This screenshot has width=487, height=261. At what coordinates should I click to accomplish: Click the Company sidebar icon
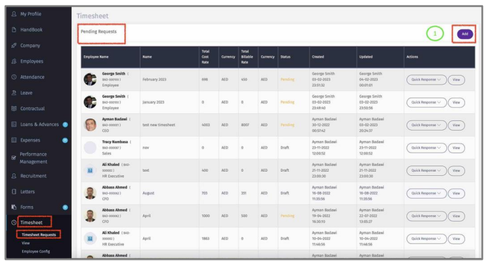click(x=13, y=45)
